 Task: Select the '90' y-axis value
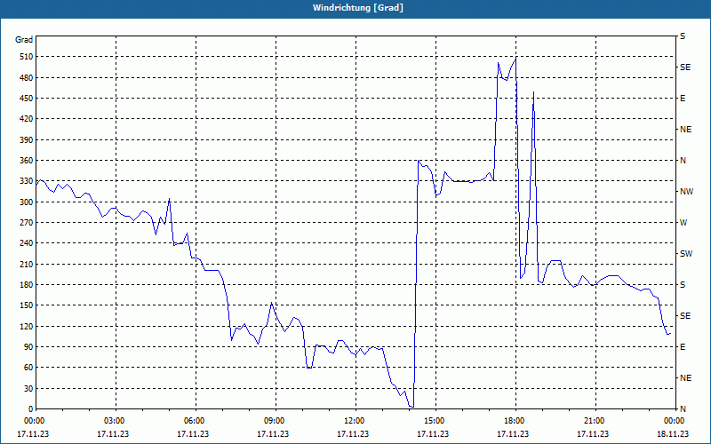point(28,347)
